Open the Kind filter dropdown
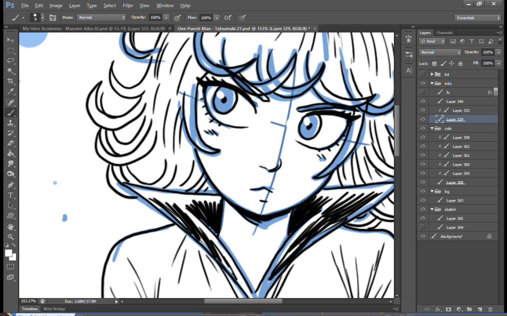Image resolution: width=507 pixels, height=316 pixels. point(432,41)
